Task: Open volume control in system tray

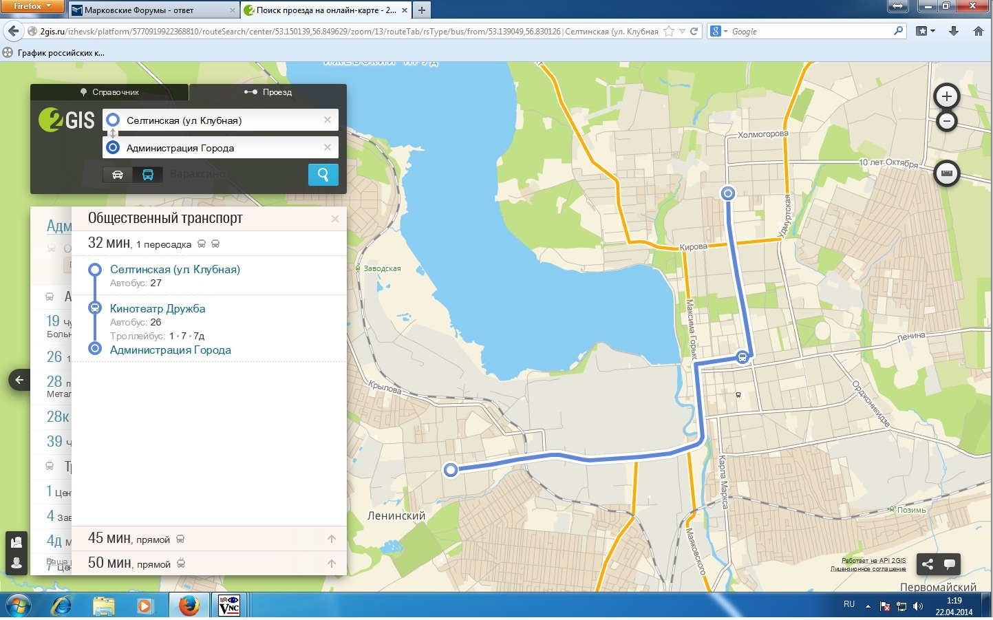Action: [918, 606]
